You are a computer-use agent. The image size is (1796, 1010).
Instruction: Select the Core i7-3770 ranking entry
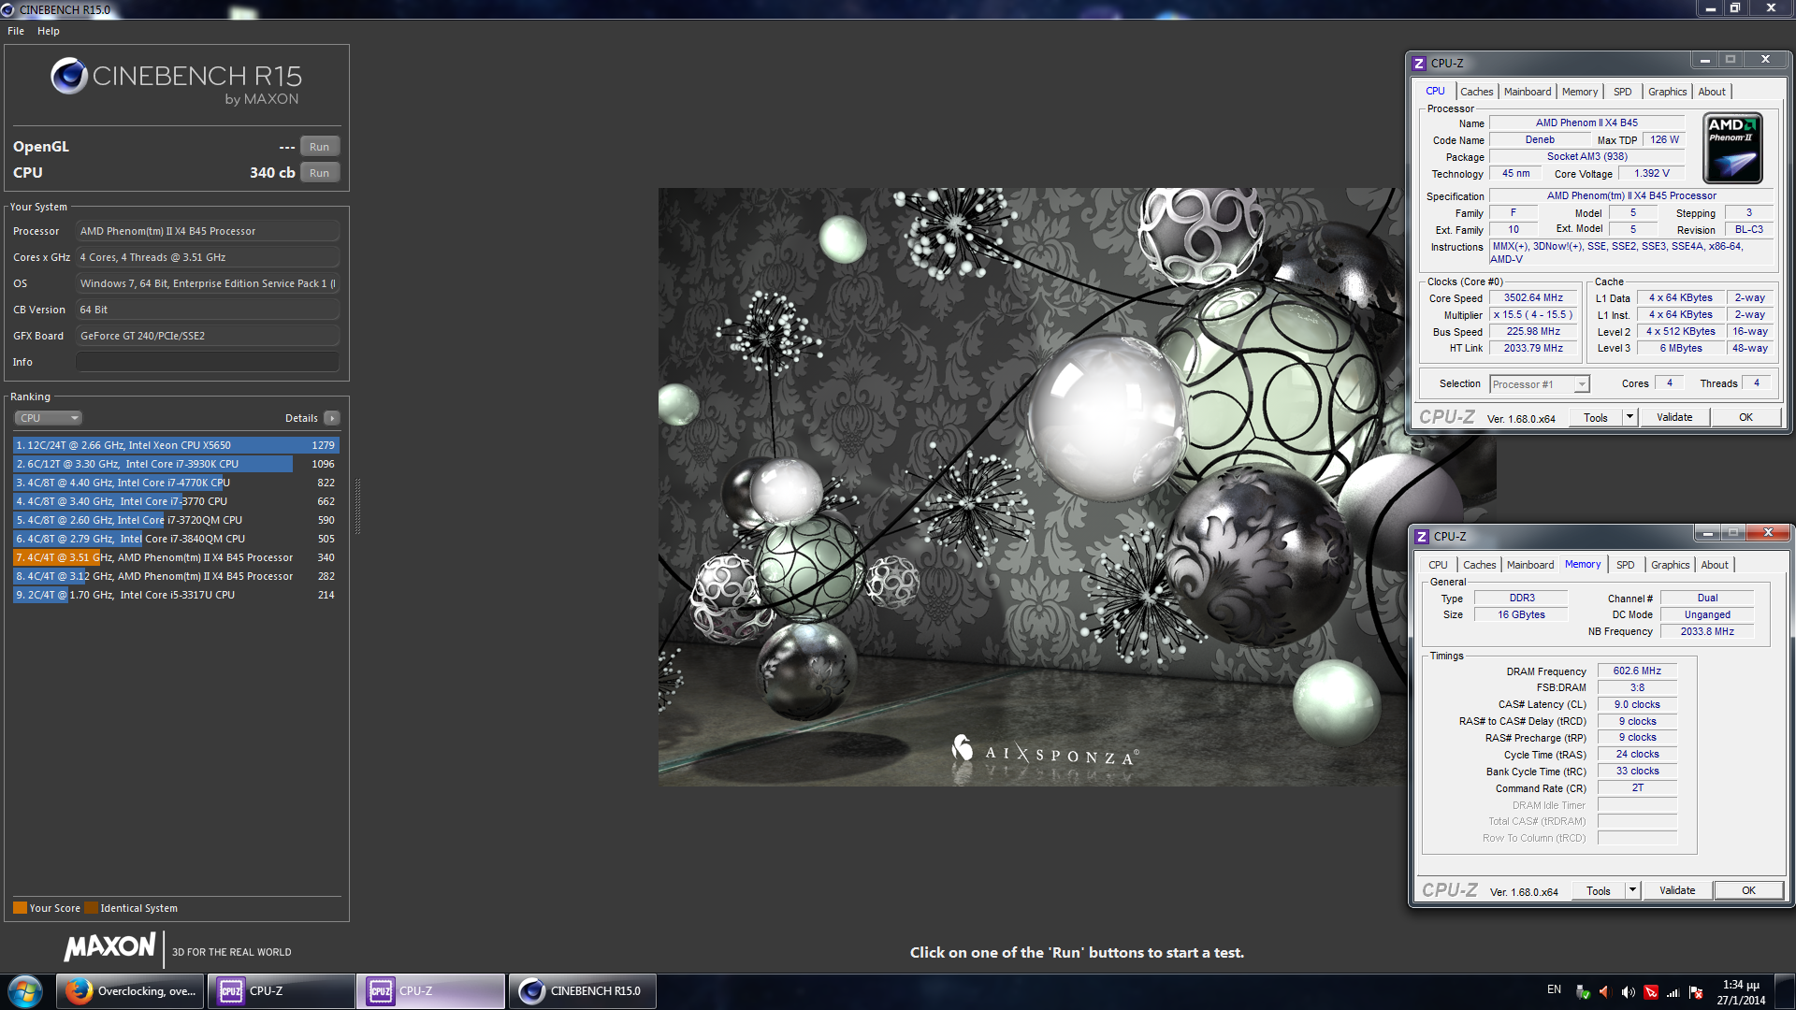(176, 501)
